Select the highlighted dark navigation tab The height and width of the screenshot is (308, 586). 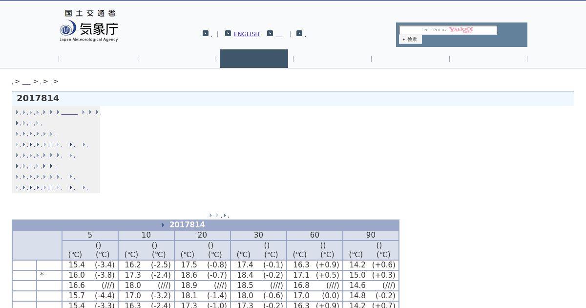tap(254, 59)
